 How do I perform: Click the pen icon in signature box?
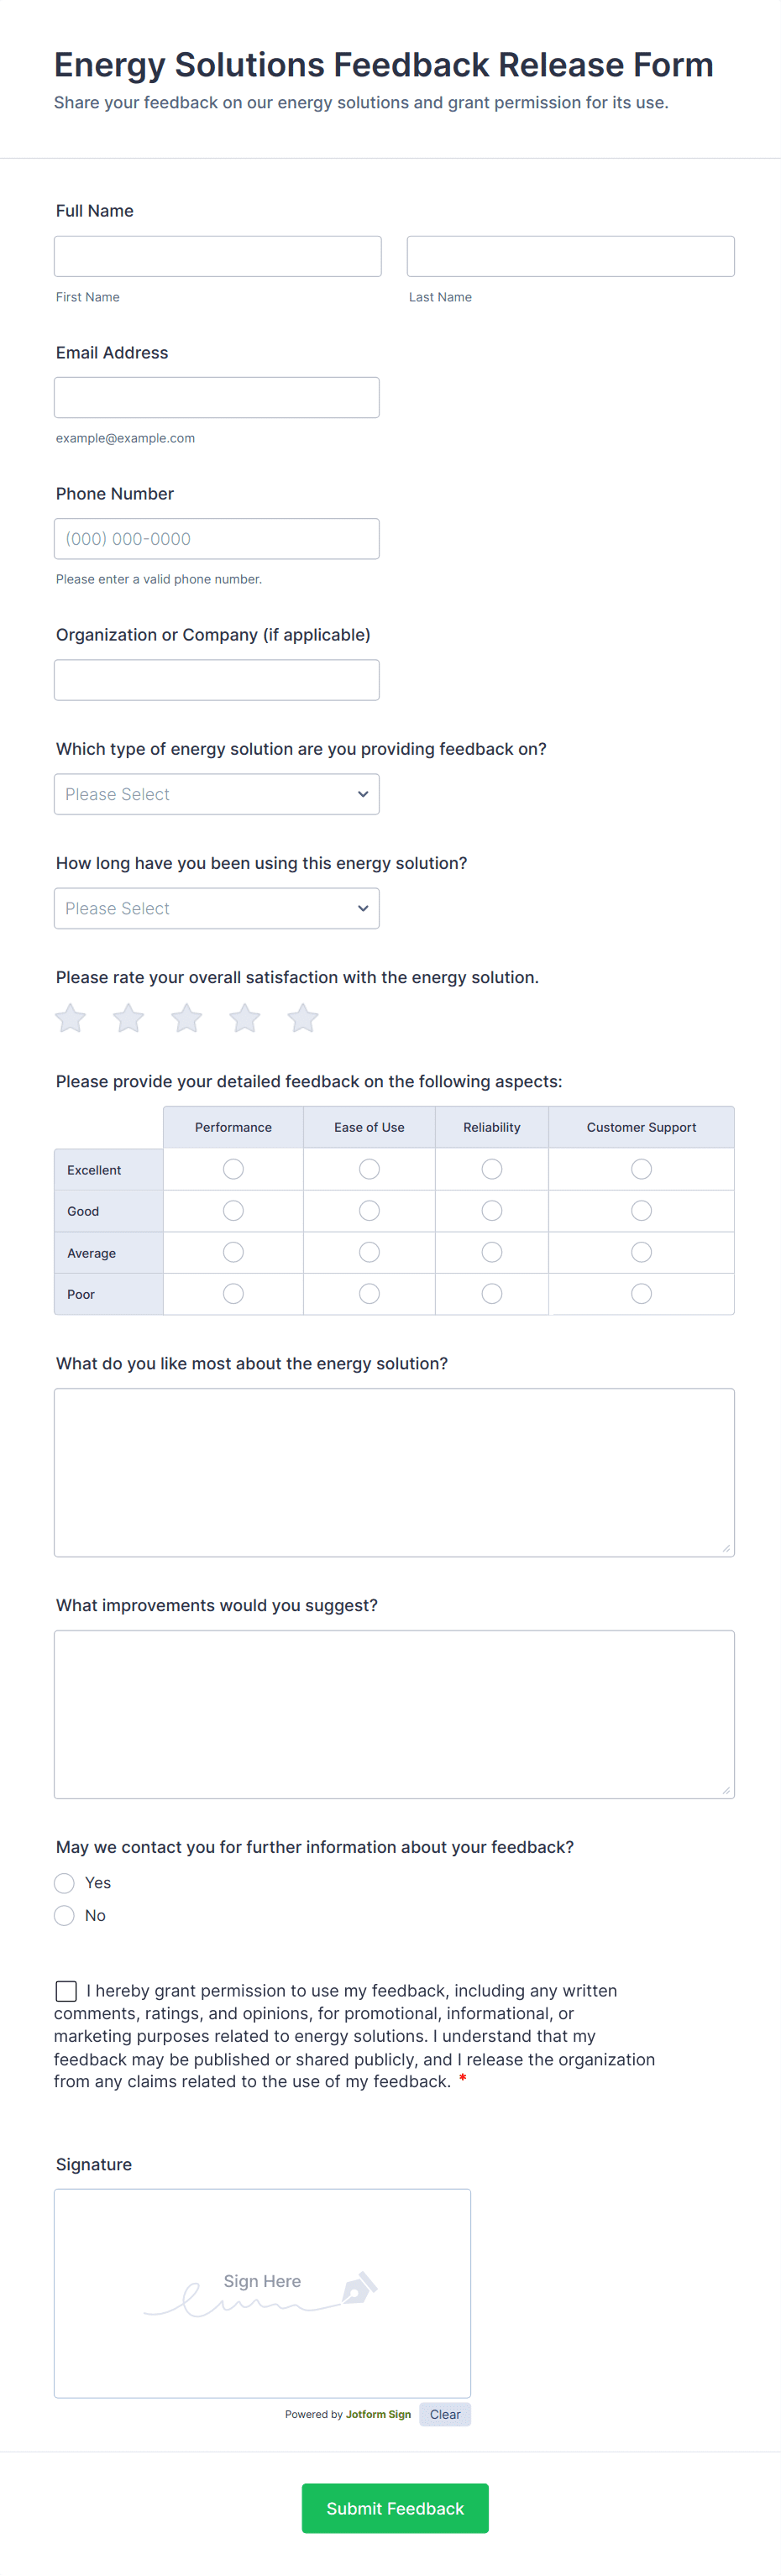click(x=359, y=2288)
